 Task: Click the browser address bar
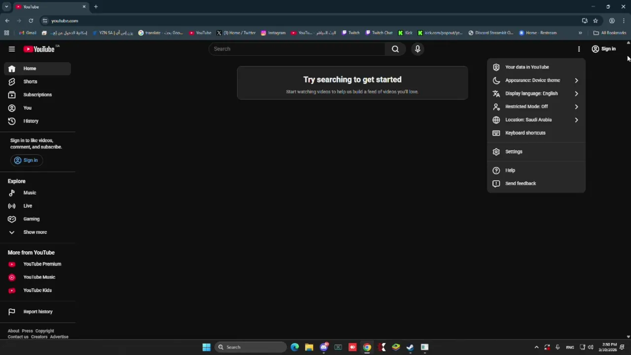pos(311,21)
